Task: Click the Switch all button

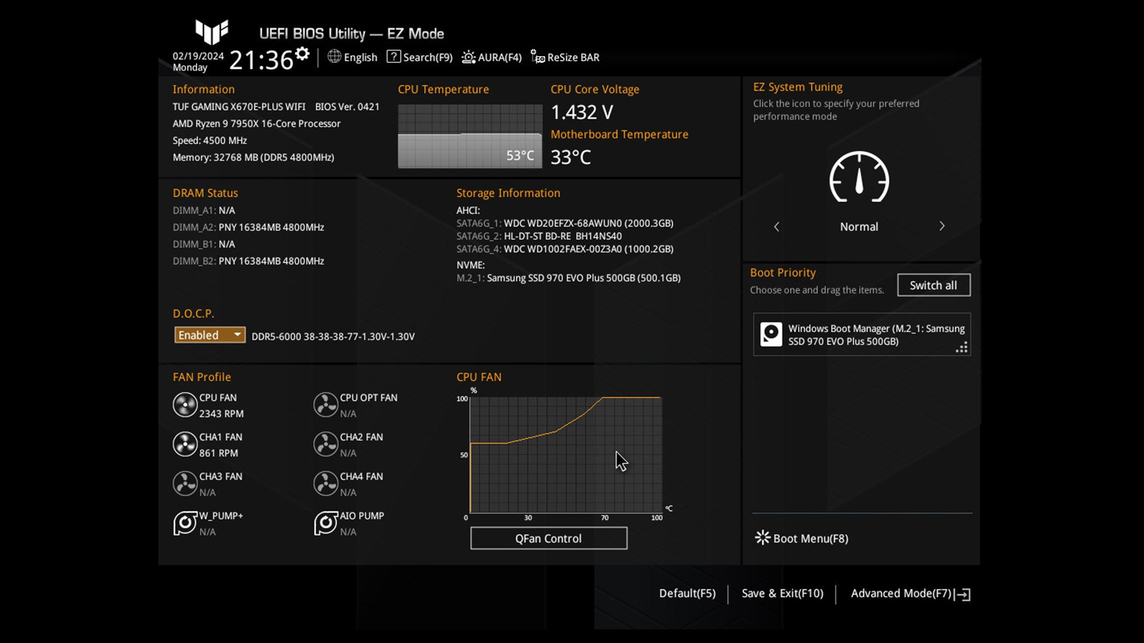Action: (934, 285)
